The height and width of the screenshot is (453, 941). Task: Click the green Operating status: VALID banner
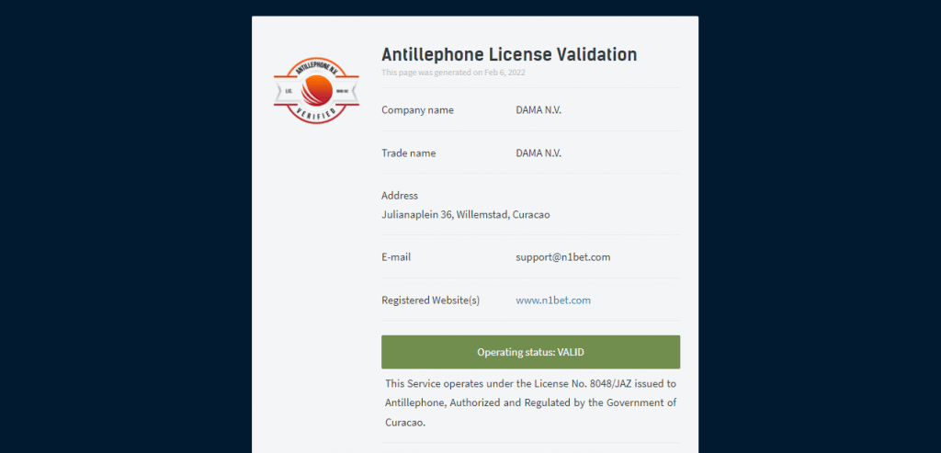point(530,352)
